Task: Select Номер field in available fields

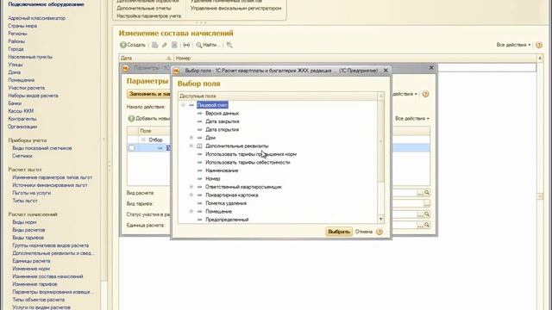Action: coord(213,178)
